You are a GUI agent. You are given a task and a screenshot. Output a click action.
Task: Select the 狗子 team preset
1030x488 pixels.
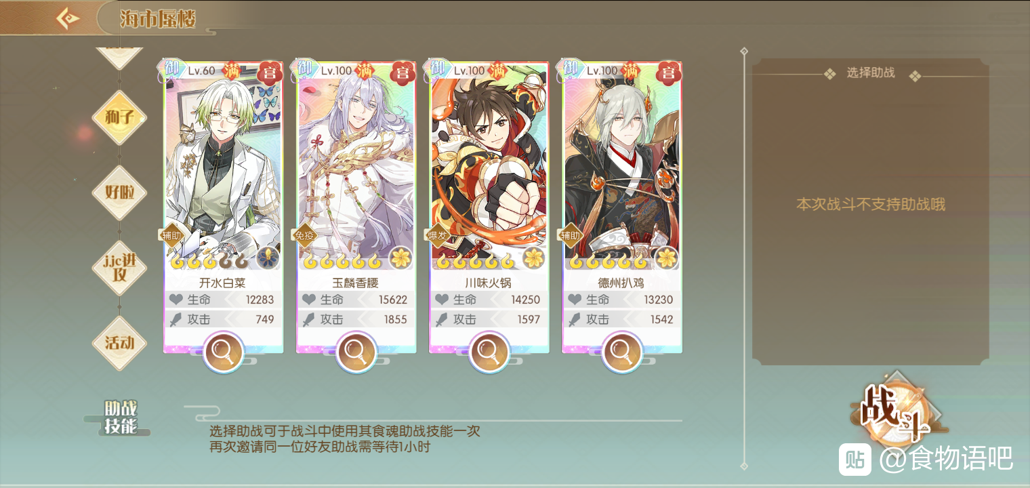click(x=119, y=117)
